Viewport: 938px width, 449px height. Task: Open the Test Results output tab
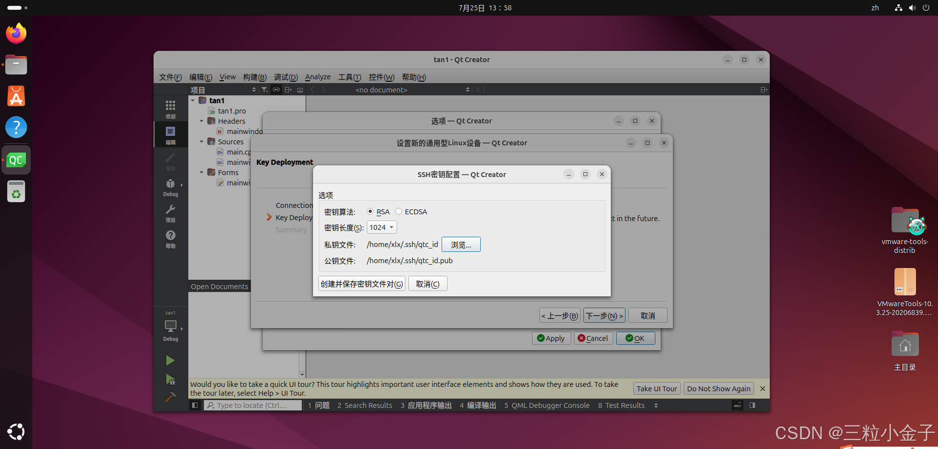tap(621, 405)
